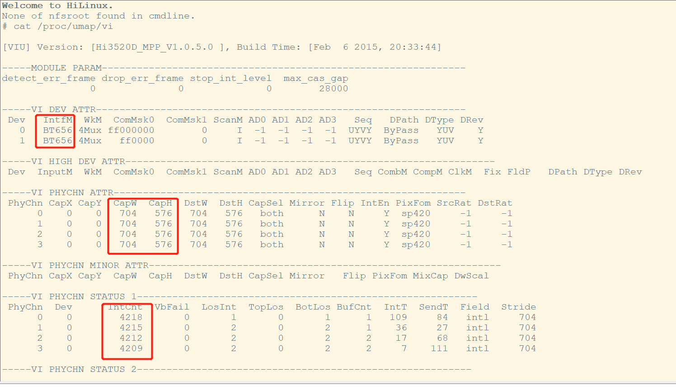The width and height of the screenshot is (676, 390).
Task: Click the ComMsk0 value 'ff0000'
Action: (x=137, y=141)
